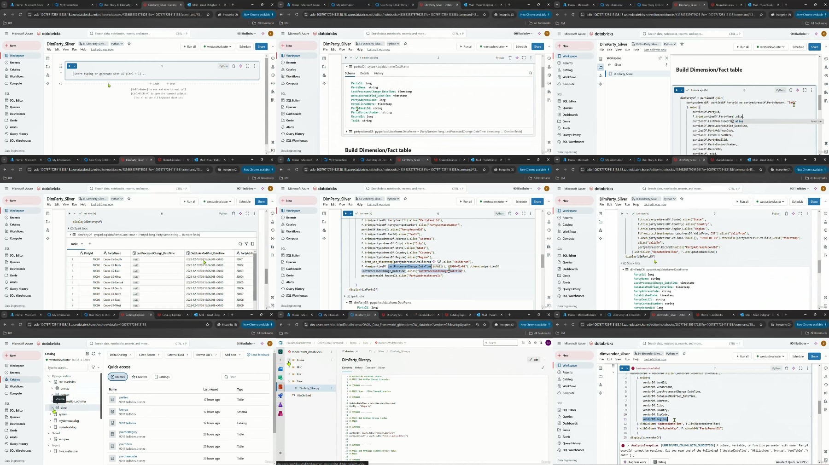The width and height of the screenshot is (829, 465).
Task: Open the Edit menu in dimvendor_silver notebook
Action: (x=610, y=359)
